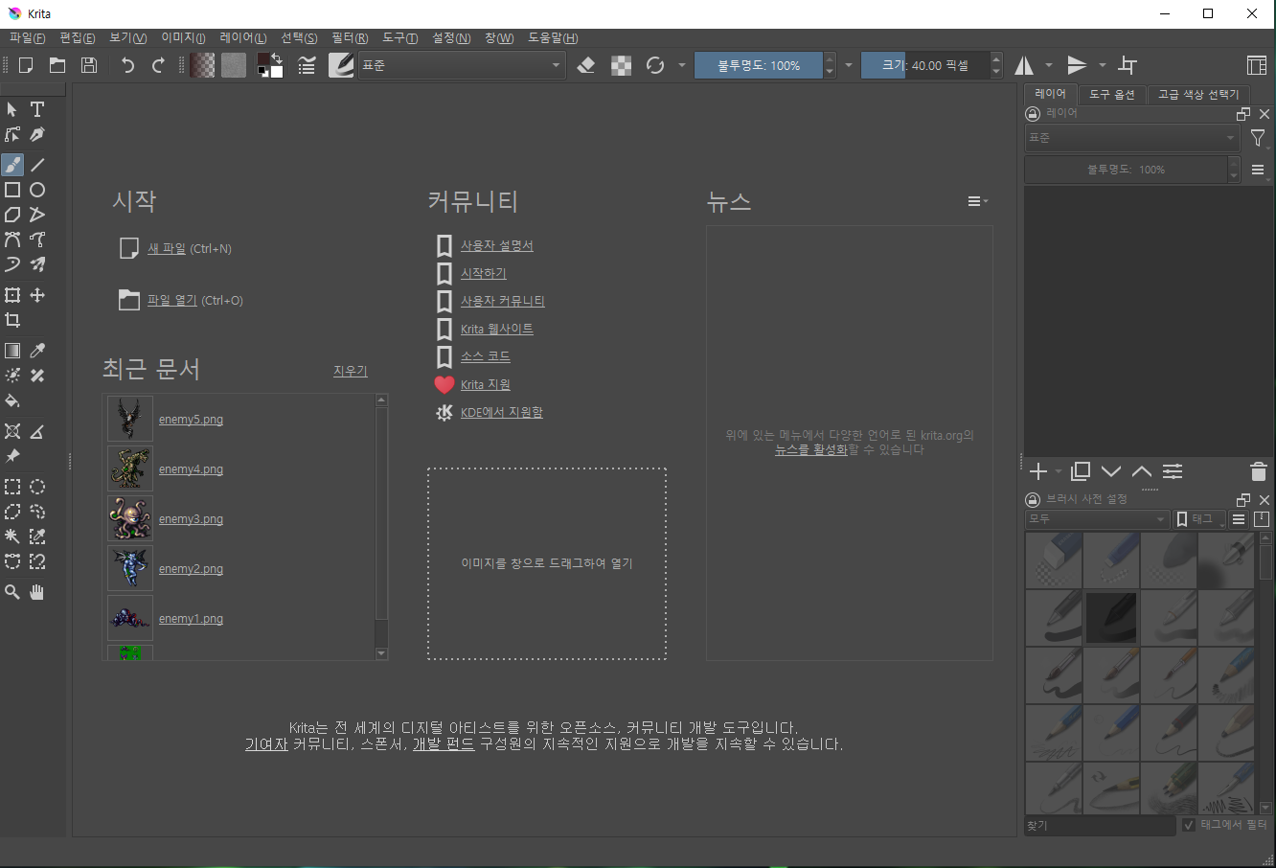Select the Ellipse tool
Screen dimensions: 1276x868
[37, 190]
